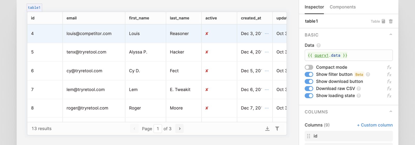The image size is (415, 145).
Task: Click the Data query1.data input field
Action: [348, 55]
